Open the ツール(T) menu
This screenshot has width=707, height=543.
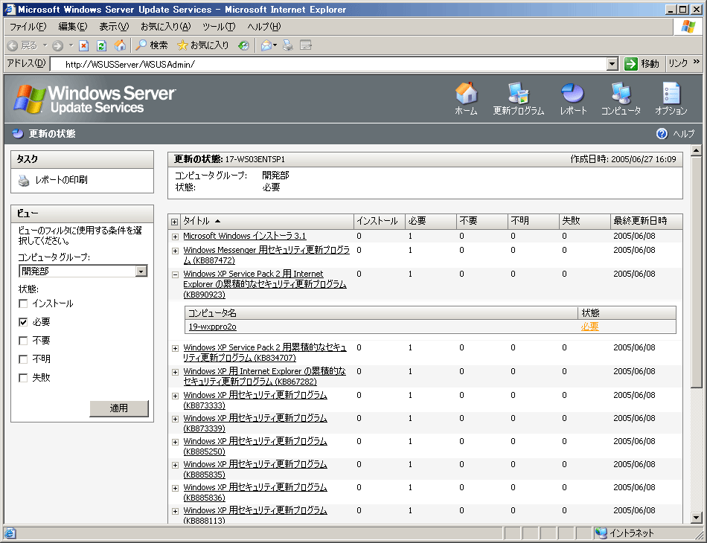tap(219, 27)
